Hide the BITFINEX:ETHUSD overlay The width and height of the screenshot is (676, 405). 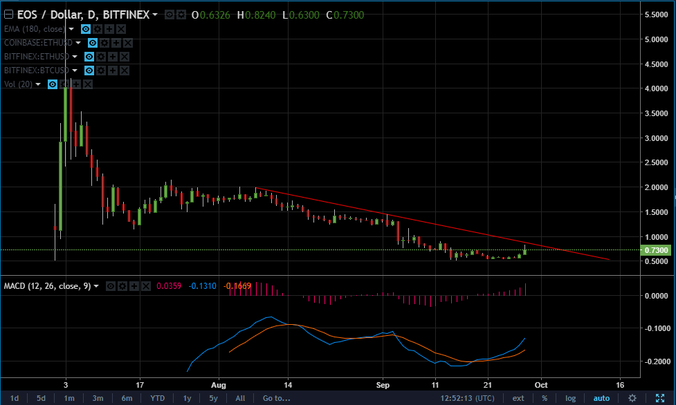(89, 57)
